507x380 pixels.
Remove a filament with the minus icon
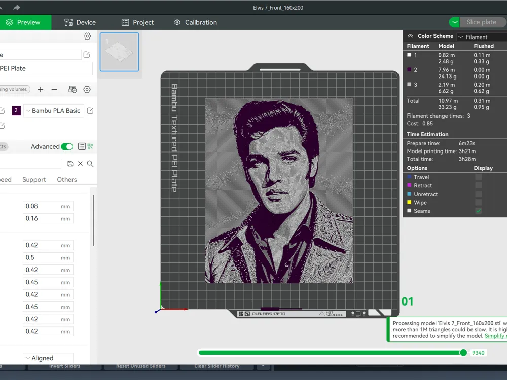(x=54, y=90)
